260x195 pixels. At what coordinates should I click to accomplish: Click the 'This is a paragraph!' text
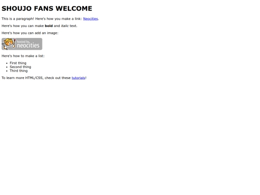(x=18, y=19)
